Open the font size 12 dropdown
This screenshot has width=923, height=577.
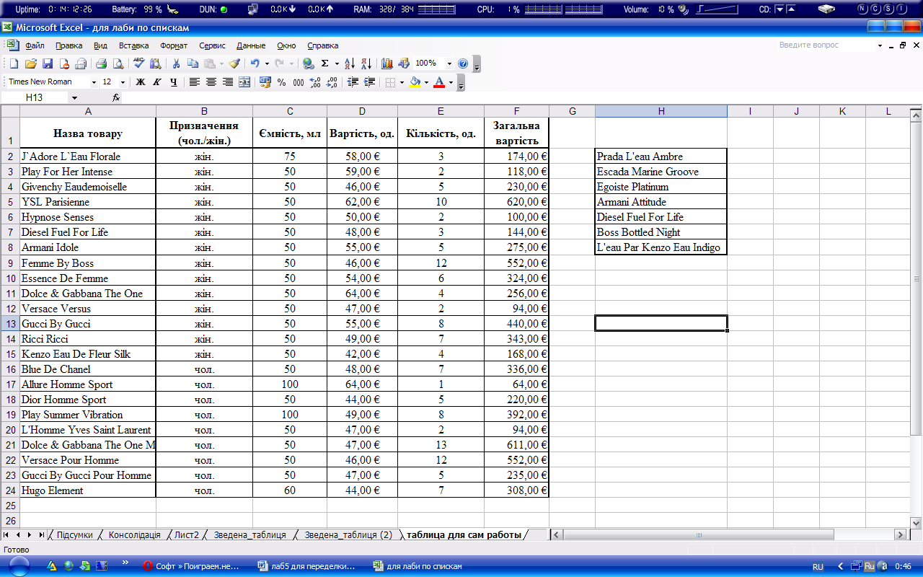click(123, 82)
